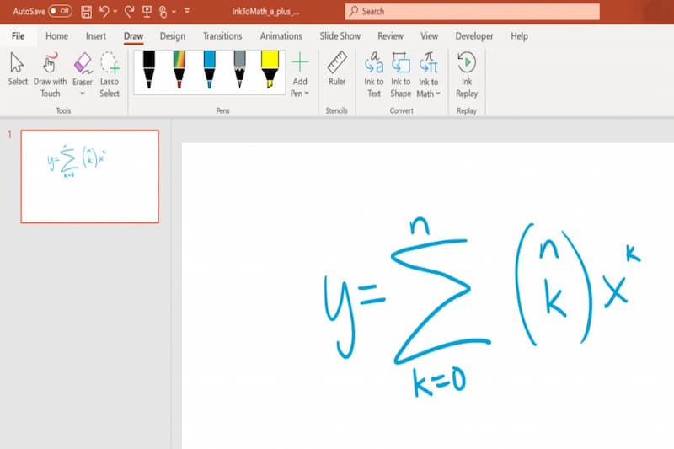Open the Slide Show tab
Image resolution: width=674 pixels, height=449 pixels.
click(x=340, y=36)
